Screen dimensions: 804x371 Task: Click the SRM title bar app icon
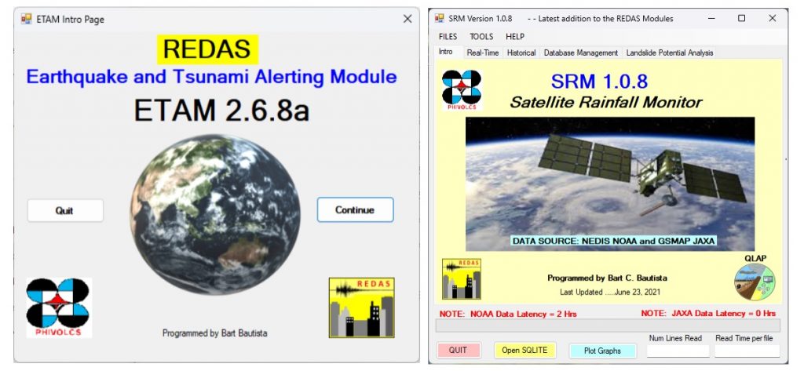(440, 19)
